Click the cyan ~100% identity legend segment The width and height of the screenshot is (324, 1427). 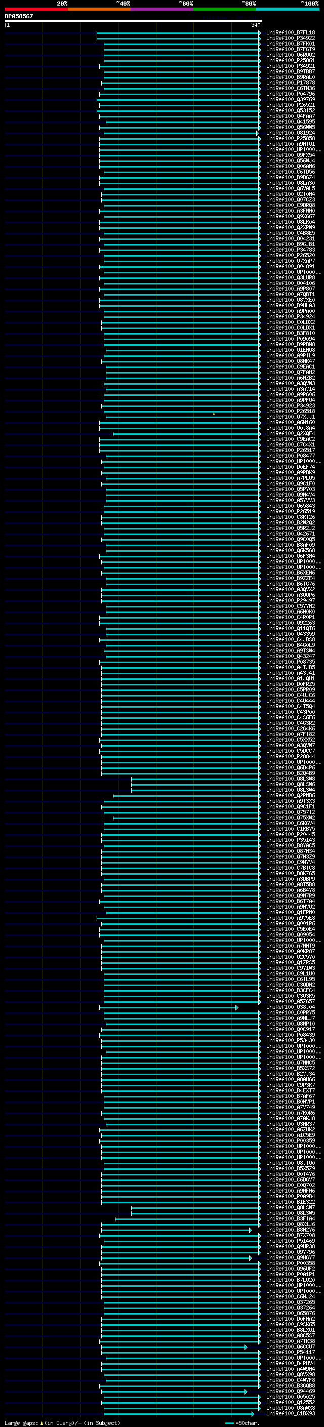tap(288, 9)
